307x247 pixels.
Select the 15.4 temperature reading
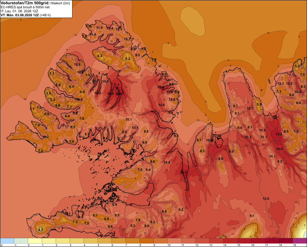point(161,87)
